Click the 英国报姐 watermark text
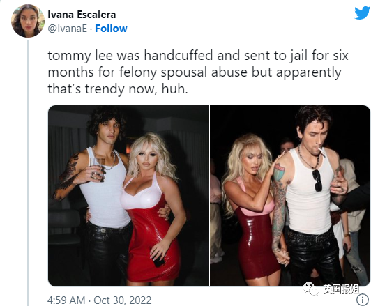The image size is (371, 306). (x=342, y=289)
